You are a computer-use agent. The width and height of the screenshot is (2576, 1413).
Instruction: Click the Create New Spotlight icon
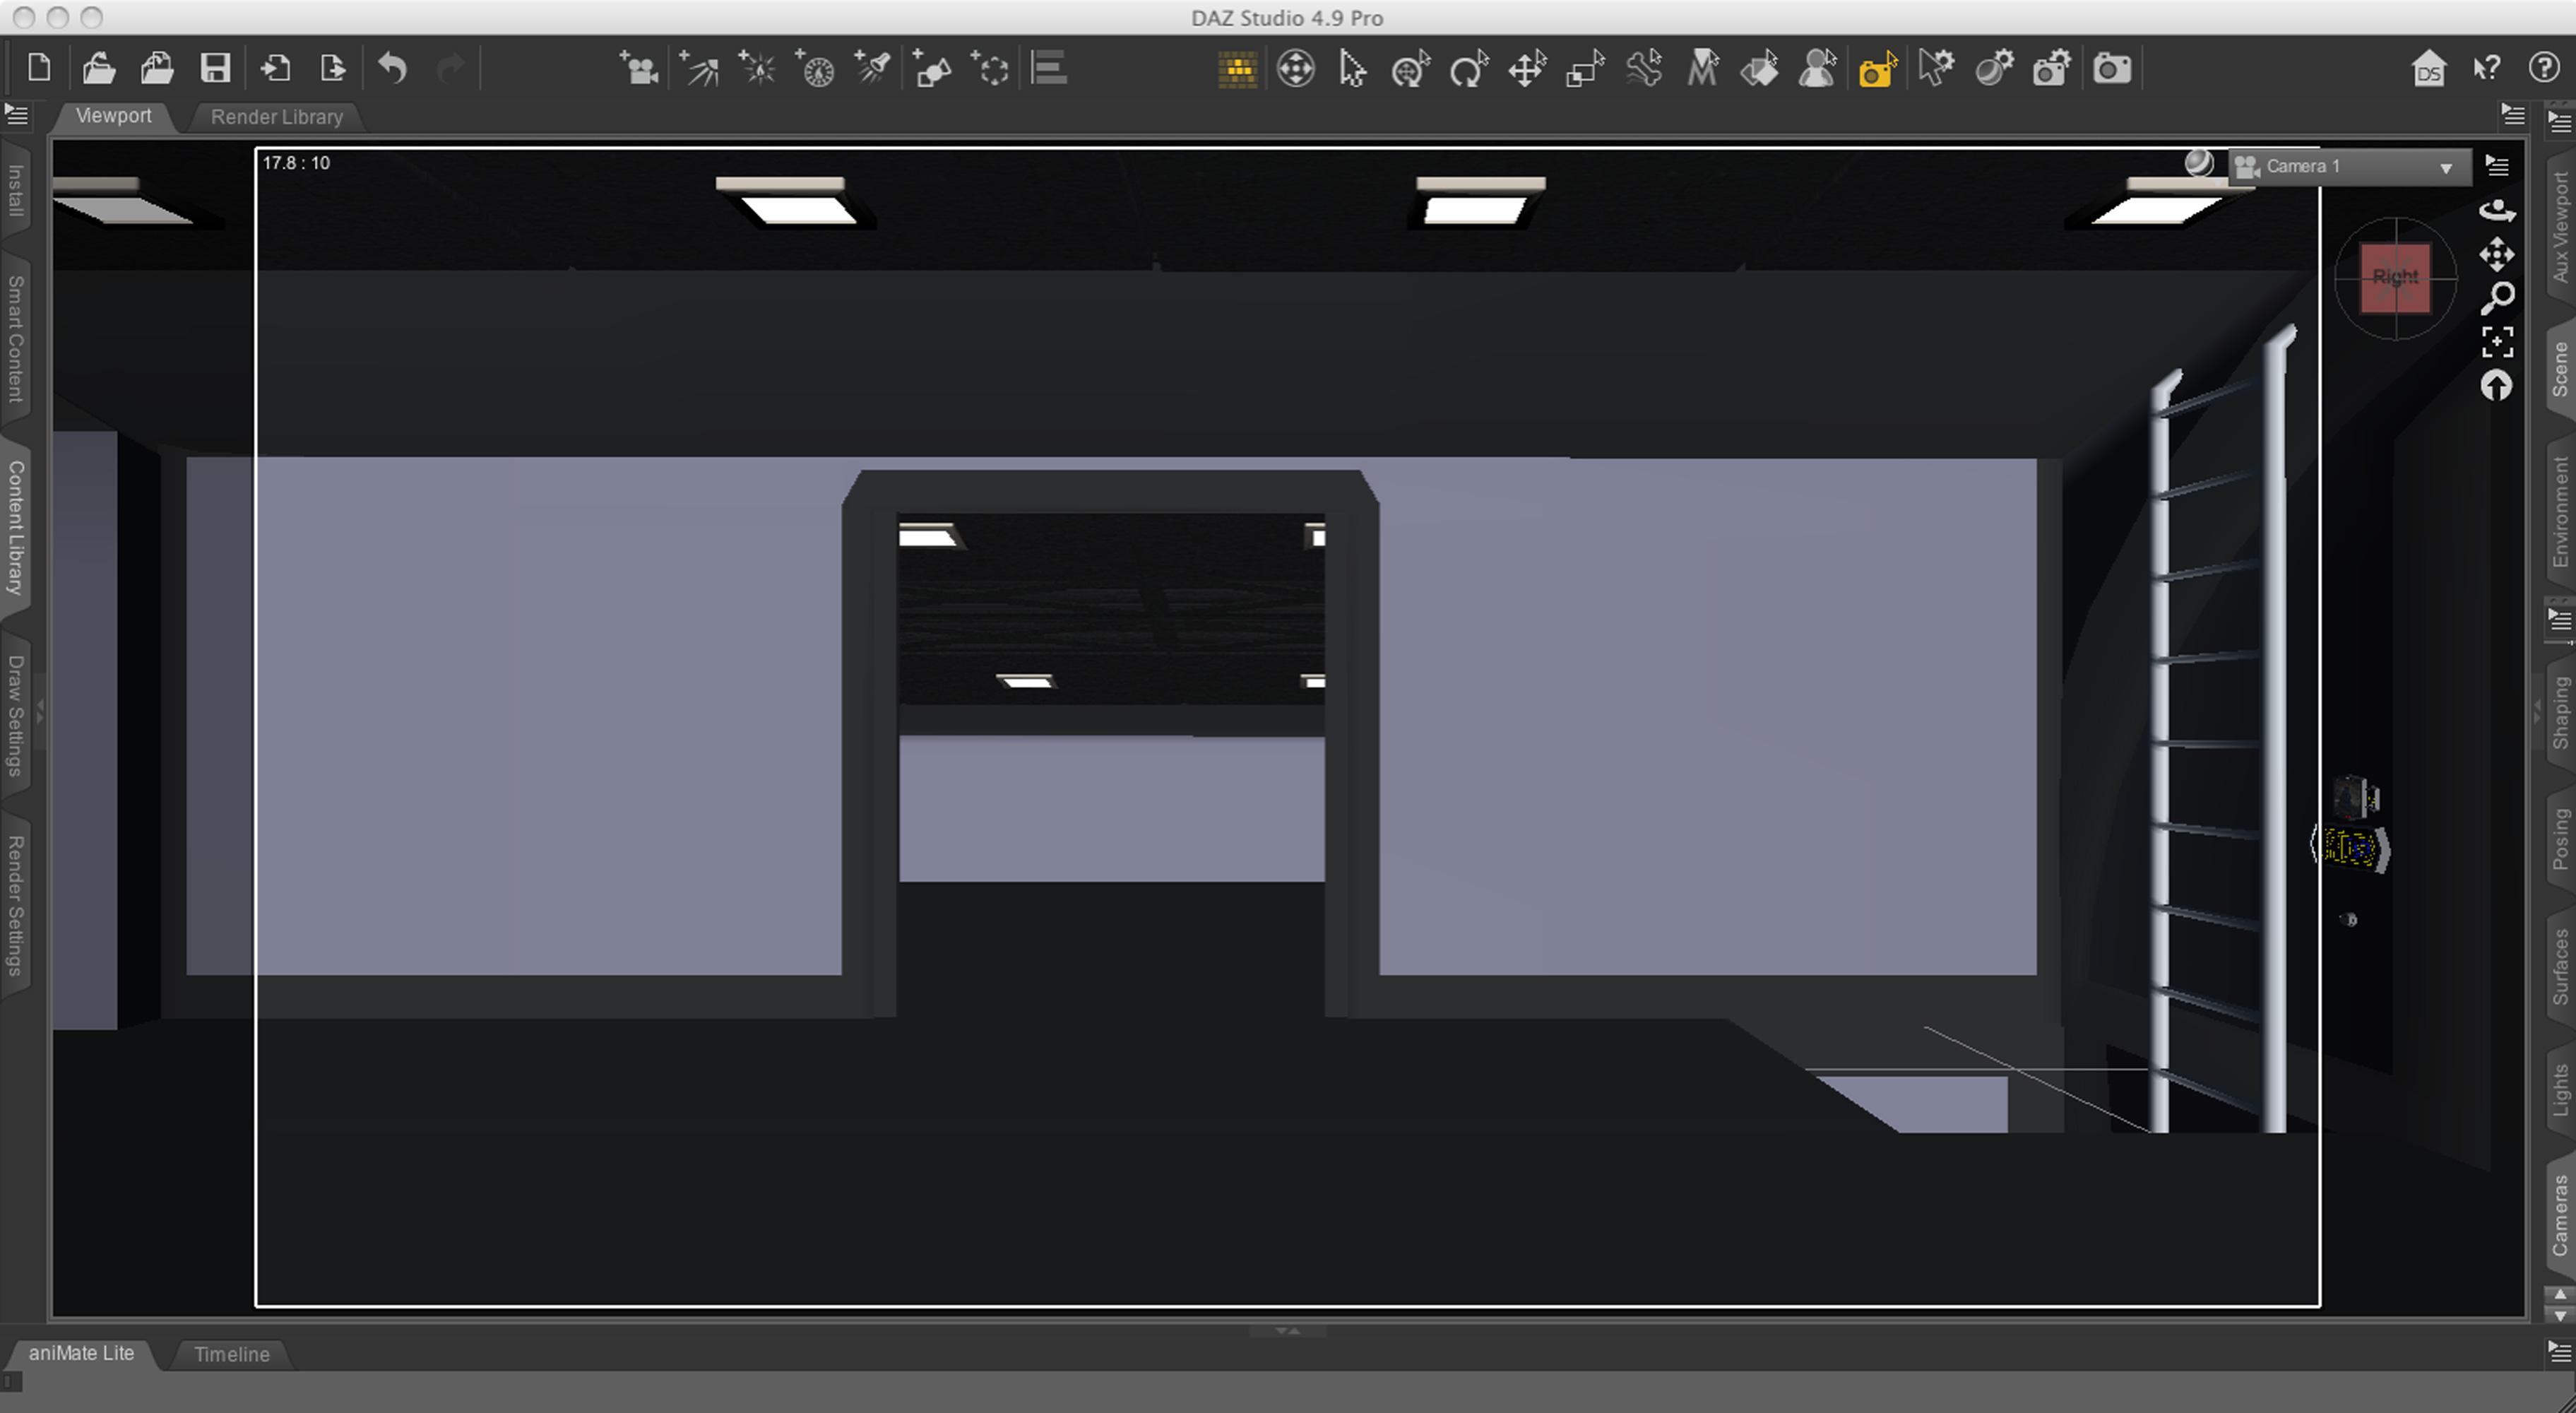point(872,69)
